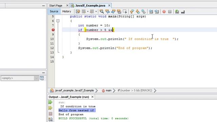Image resolution: width=217 pixels, height=122 pixels.
Task: Click line 15 in the gutter
Action: (52, 62)
